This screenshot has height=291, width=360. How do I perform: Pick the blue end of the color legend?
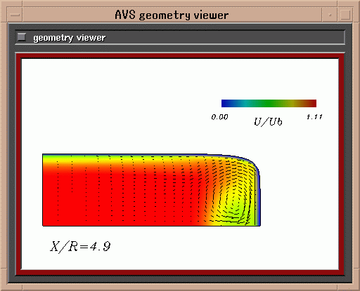[x=226, y=103]
